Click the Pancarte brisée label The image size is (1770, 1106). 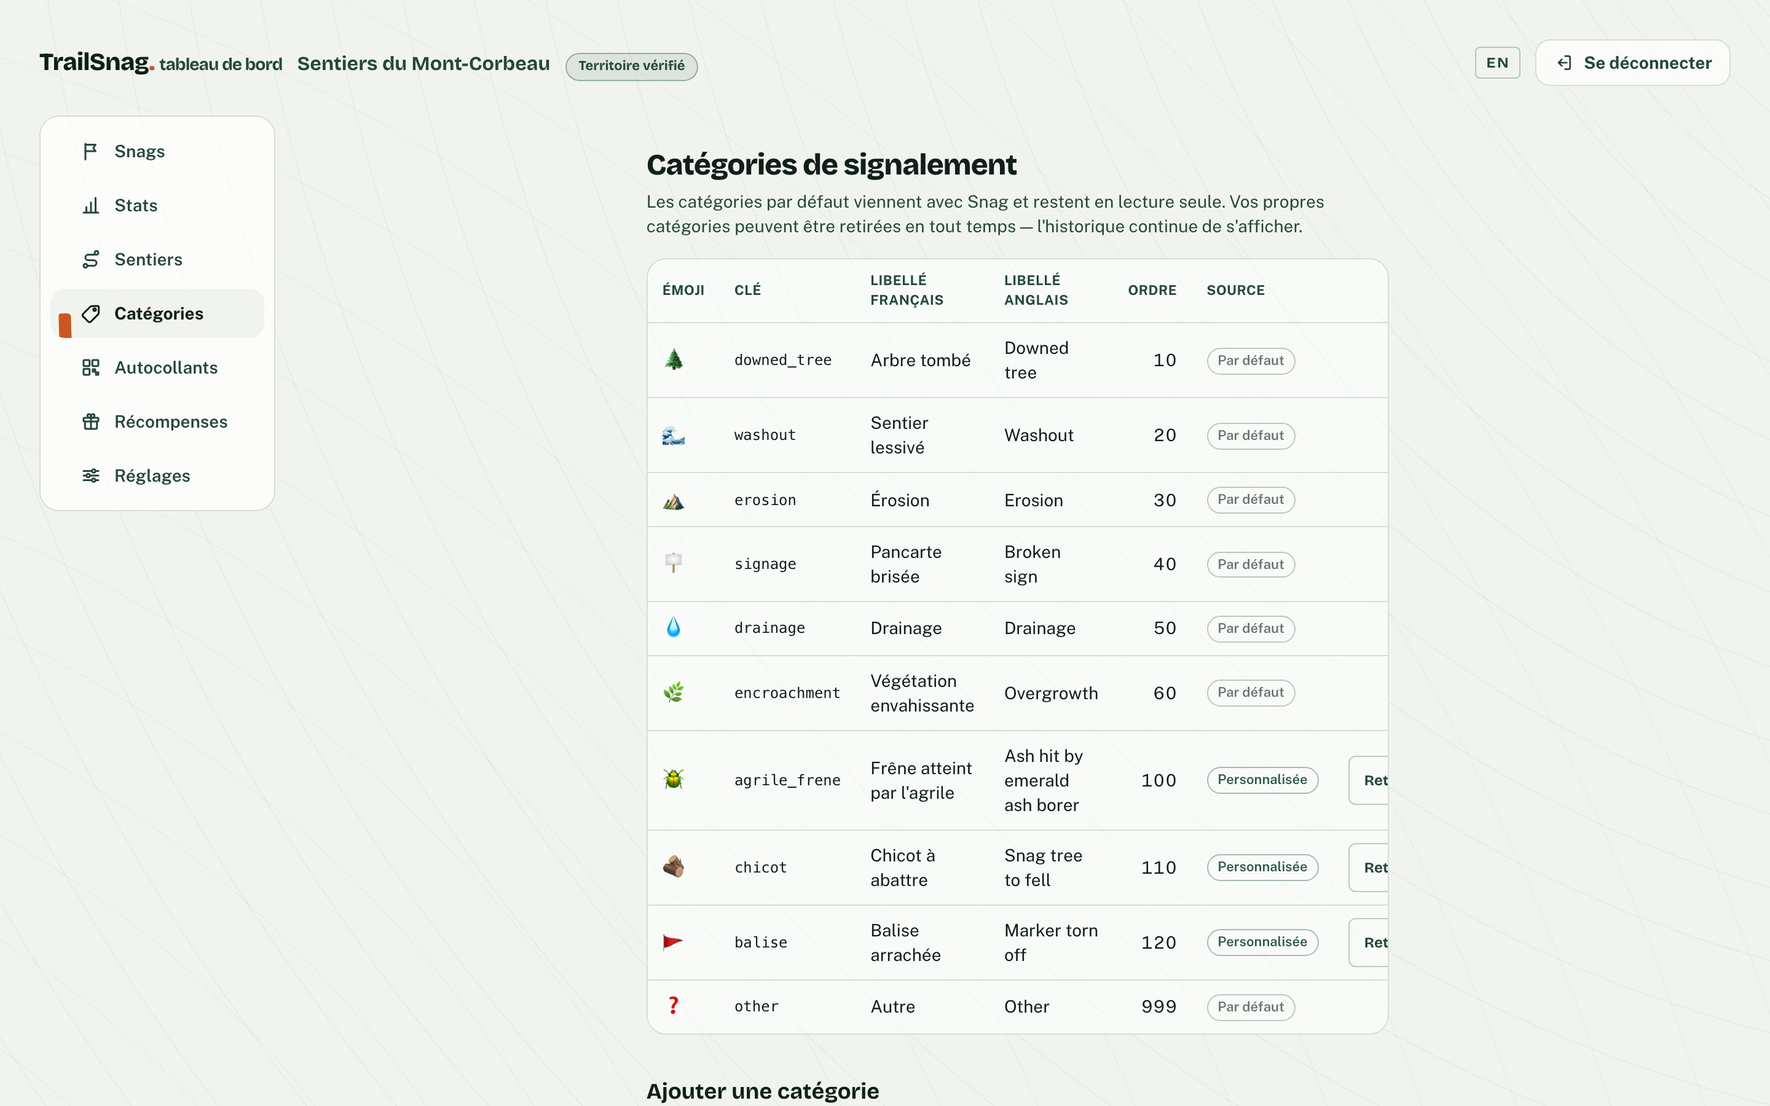pyautogui.click(x=905, y=565)
